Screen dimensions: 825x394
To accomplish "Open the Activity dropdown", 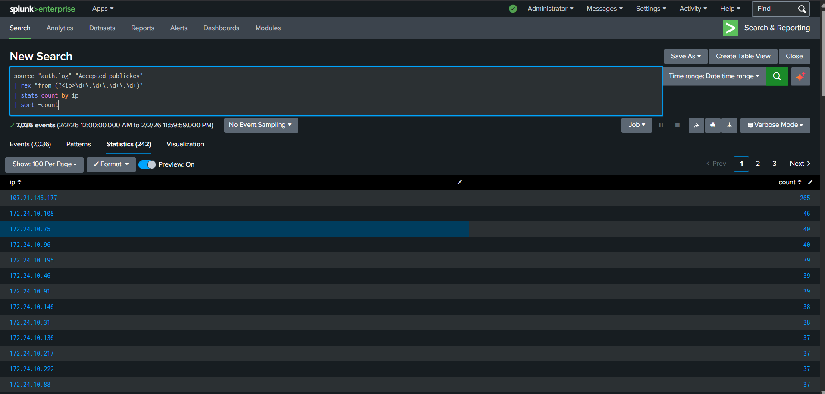I will tap(693, 9).
